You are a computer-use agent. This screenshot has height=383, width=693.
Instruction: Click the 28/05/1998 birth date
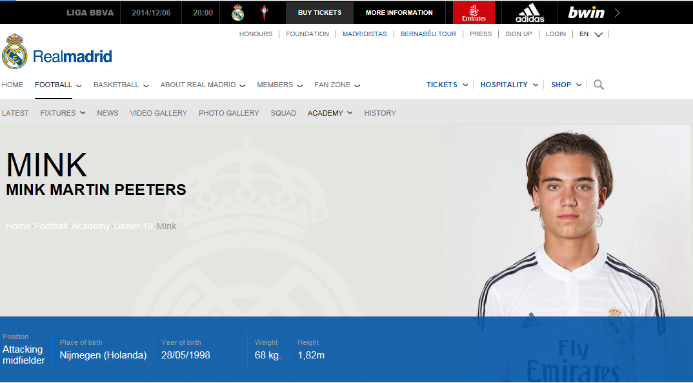(x=186, y=355)
